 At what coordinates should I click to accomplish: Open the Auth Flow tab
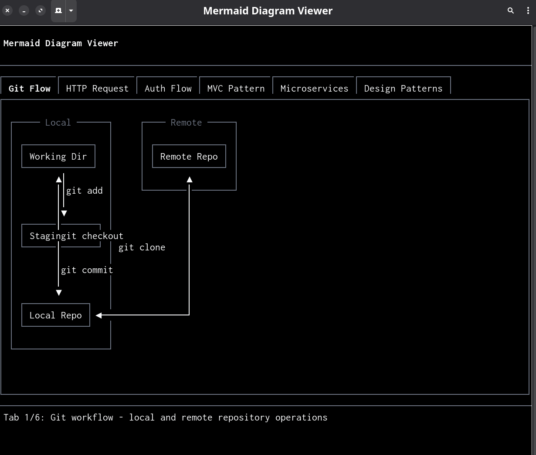(x=168, y=89)
